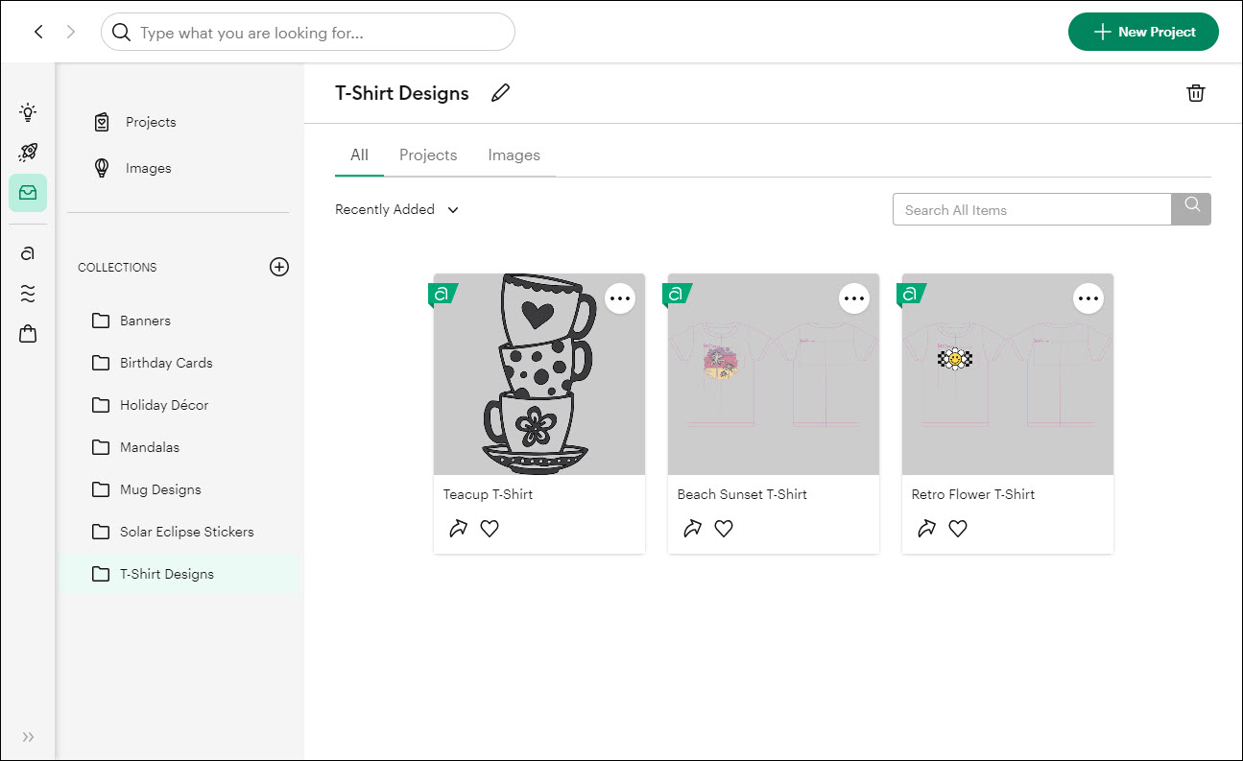Open the shopping bag icon in sidebar
The image size is (1243, 761).
(x=28, y=334)
